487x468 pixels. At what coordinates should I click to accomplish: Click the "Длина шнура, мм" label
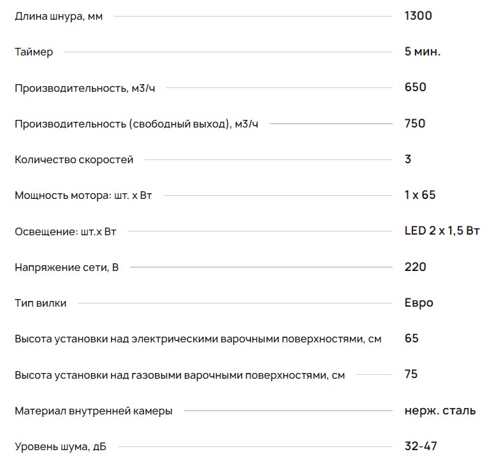coord(59,16)
